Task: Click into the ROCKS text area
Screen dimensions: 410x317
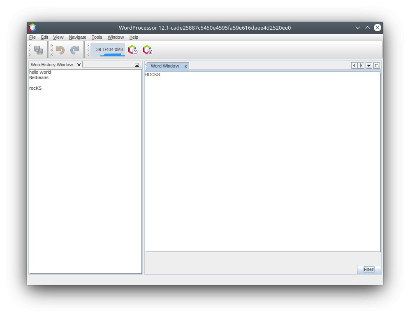Action: click(x=263, y=162)
